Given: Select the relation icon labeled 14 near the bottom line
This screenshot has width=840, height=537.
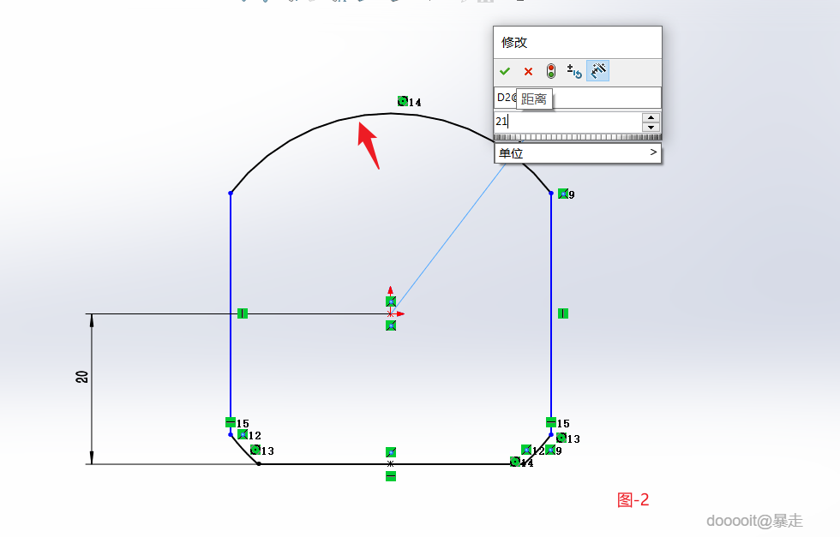Looking at the screenshot, I should (515, 462).
